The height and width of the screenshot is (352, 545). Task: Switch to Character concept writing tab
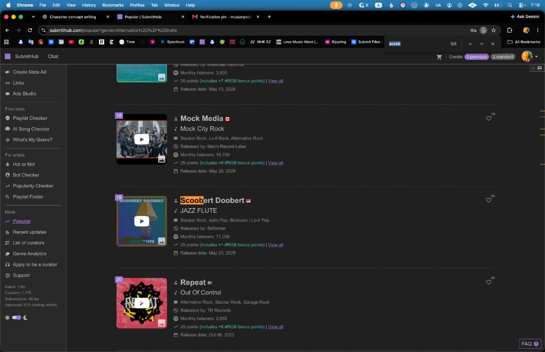72,17
